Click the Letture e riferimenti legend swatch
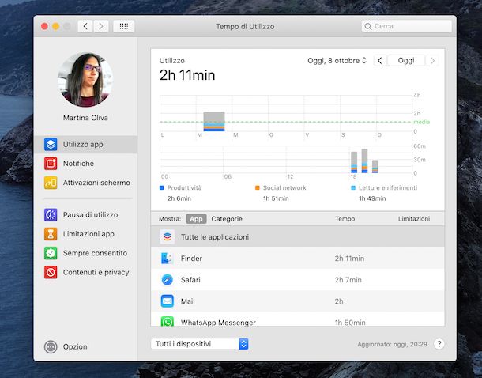 (353, 187)
